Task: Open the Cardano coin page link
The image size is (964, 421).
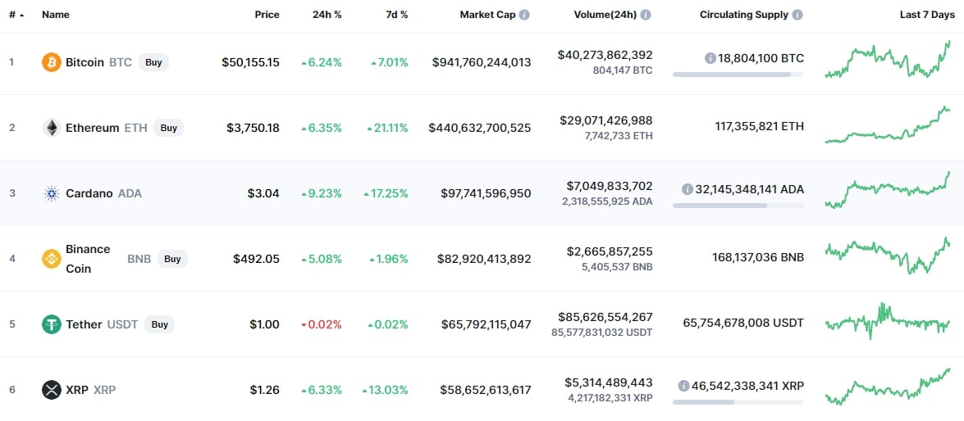Action: (x=89, y=193)
